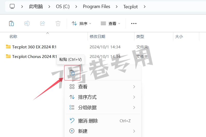
Task: Go to OS (C:) in the breadcrumb
Action: pos(63,6)
